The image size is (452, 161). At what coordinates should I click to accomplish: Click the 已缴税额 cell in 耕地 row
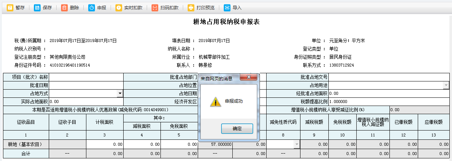click(404, 144)
